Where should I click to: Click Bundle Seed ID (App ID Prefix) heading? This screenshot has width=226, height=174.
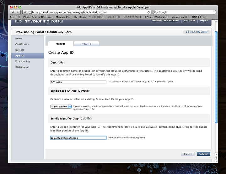click(70, 91)
